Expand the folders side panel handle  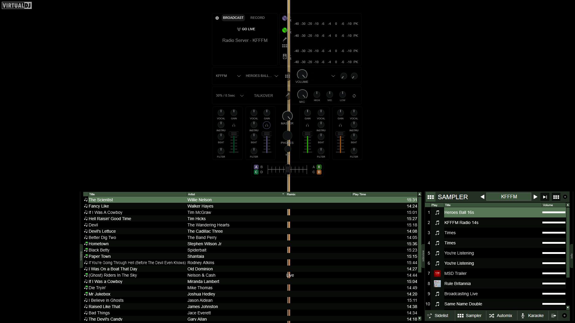(81, 256)
